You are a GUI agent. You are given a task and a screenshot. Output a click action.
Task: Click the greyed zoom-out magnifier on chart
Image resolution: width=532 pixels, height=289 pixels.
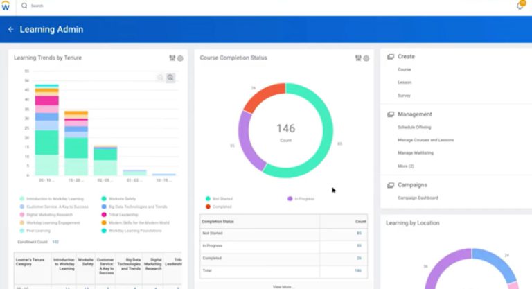(x=161, y=78)
